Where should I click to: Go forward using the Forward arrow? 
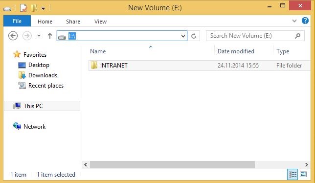27,36
